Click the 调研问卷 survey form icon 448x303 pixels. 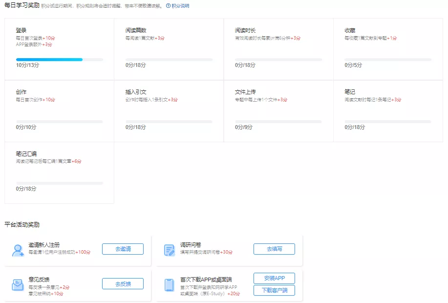coord(170,250)
